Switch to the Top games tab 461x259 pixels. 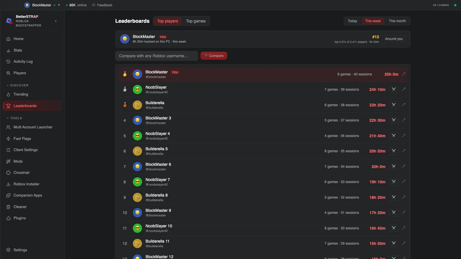pyautogui.click(x=196, y=21)
